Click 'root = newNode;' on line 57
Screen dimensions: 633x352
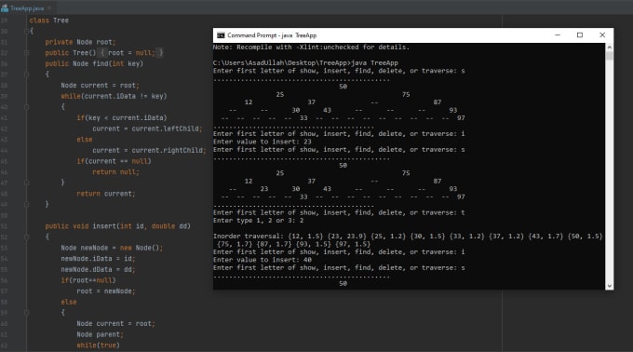coord(106,291)
